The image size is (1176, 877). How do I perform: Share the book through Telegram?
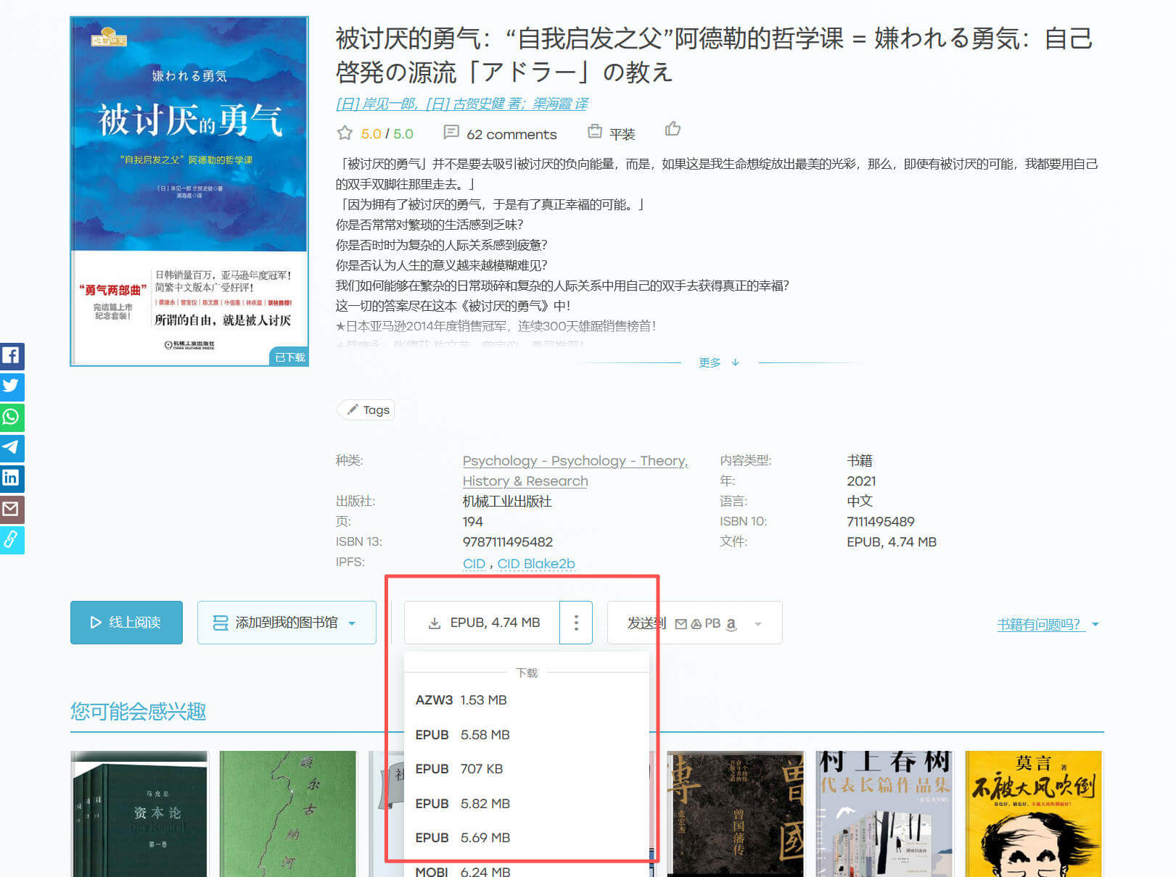[12, 448]
